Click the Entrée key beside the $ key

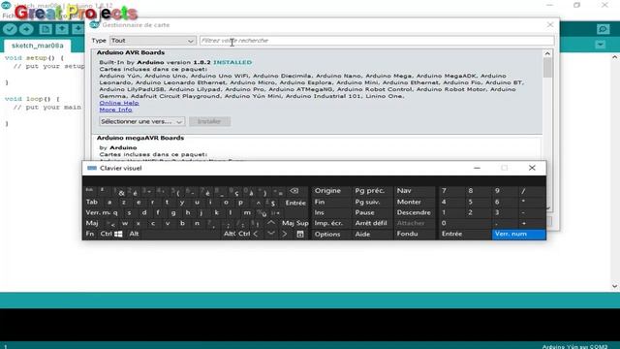pos(295,203)
